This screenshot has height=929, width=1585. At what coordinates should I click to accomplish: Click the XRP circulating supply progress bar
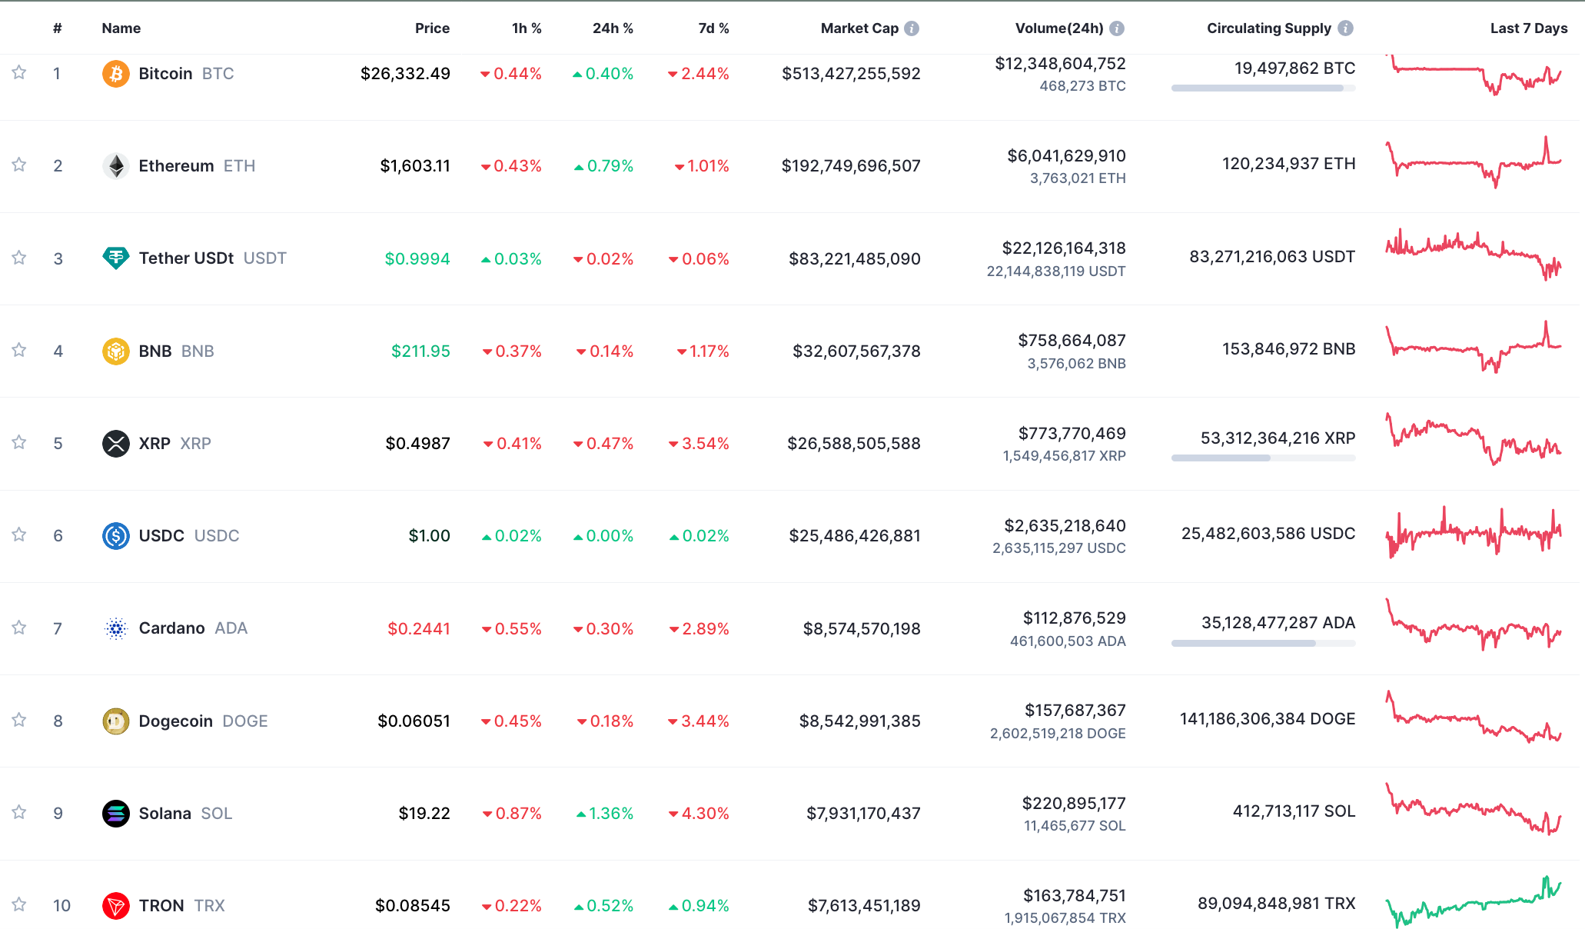click(x=1263, y=458)
